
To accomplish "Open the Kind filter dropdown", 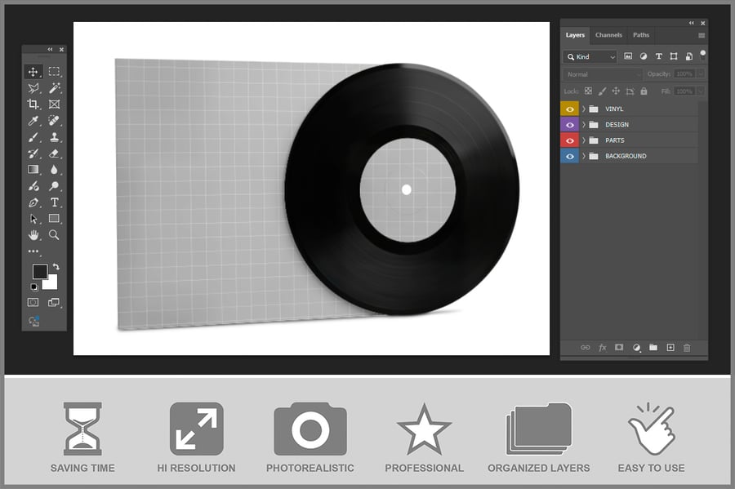I will [590, 57].
